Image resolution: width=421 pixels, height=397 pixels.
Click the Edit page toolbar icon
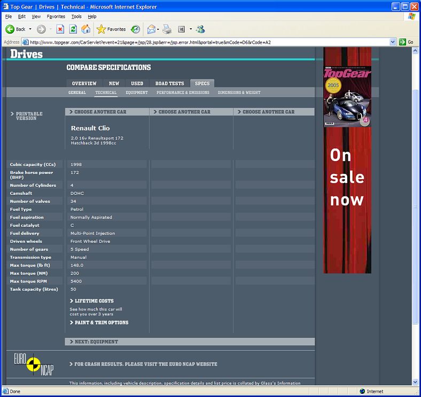point(182,29)
